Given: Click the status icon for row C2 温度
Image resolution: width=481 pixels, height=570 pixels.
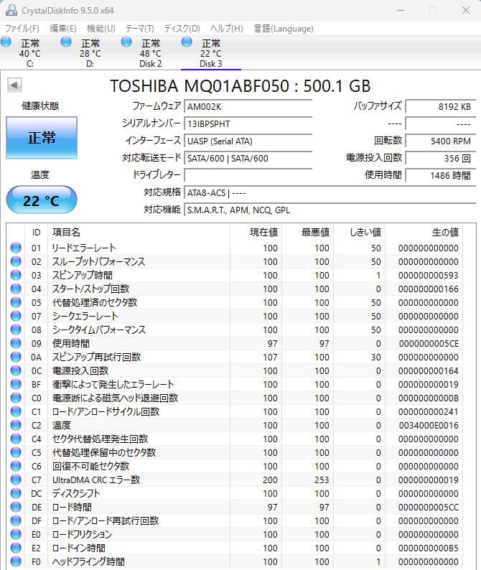Looking at the screenshot, I should [x=16, y=425].
